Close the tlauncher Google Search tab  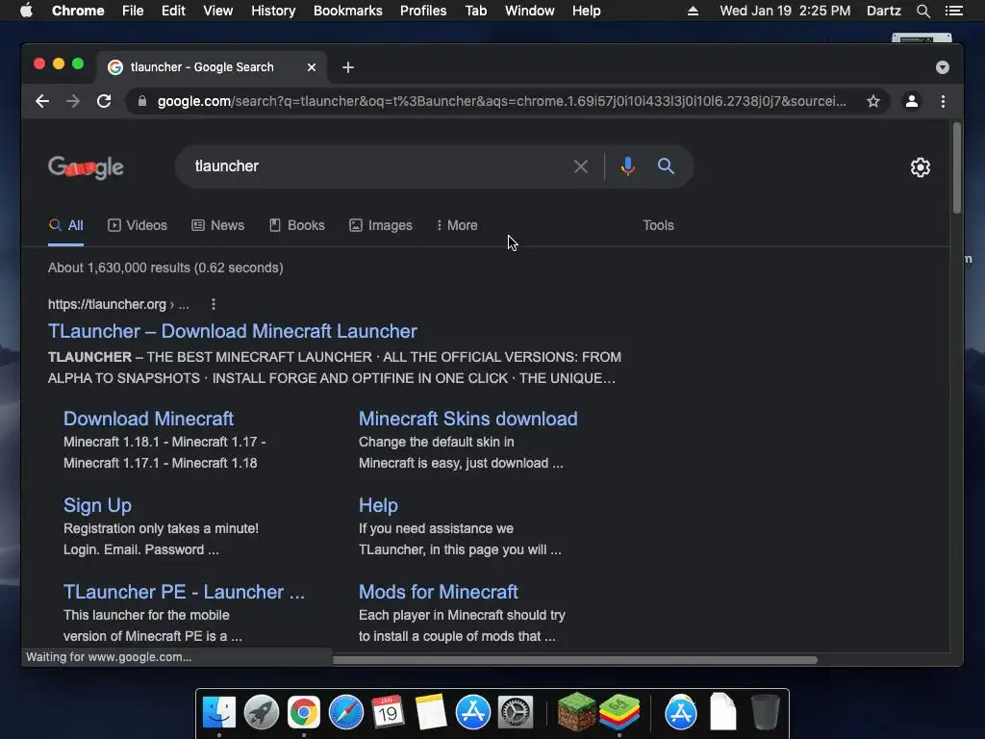point(312,67)
